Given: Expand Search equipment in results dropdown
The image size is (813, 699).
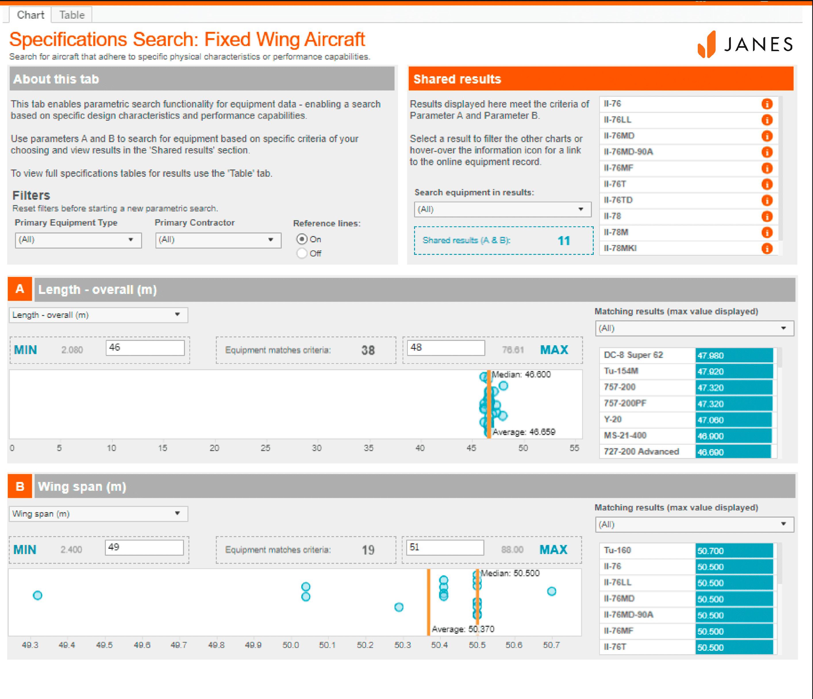Looking at the screenshot, I should coord(502,209).
